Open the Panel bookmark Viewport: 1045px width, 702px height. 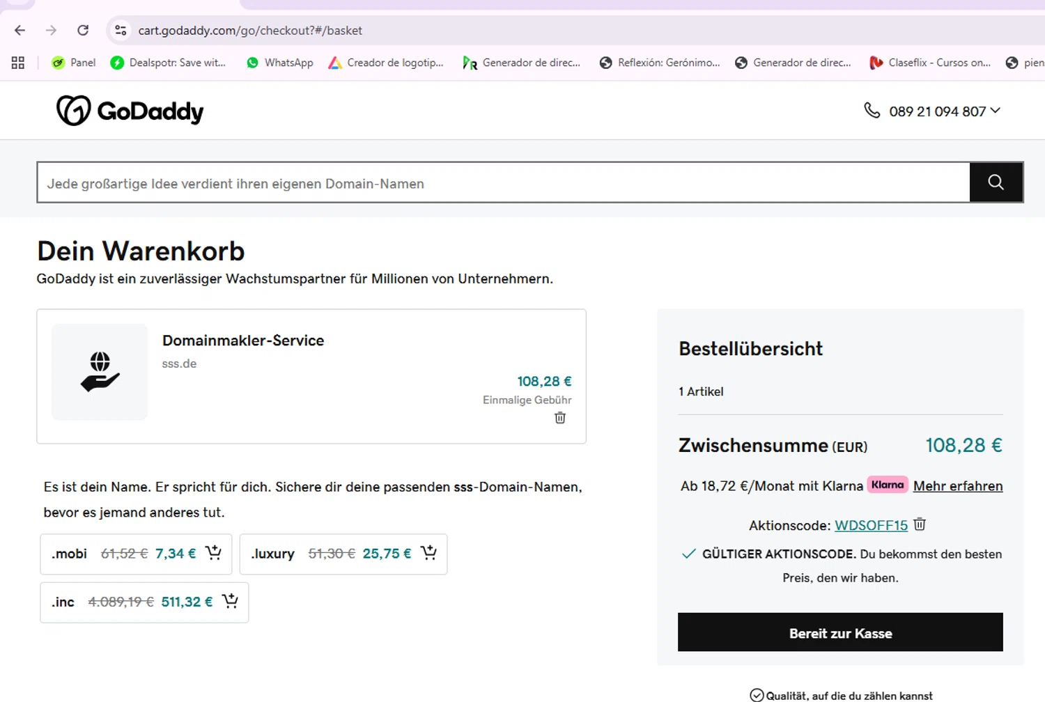point(74,63)
